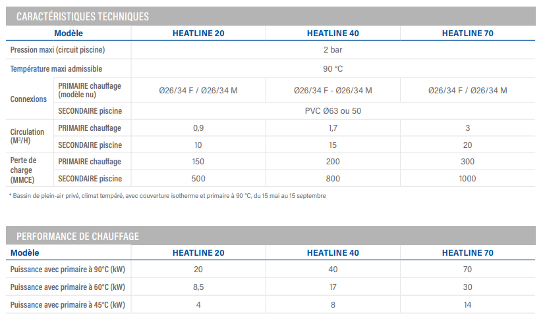Select HEATLINE 20 header in technical table
The width and height of the screenshot is (545, 330).
[198, 33]
